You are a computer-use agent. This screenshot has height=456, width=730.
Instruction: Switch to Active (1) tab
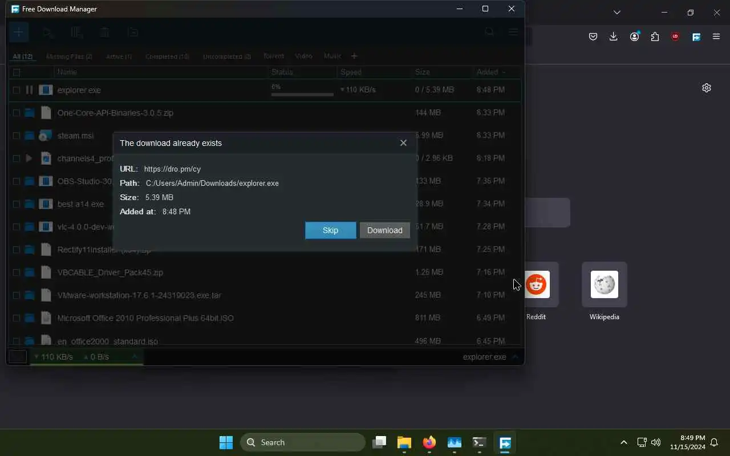pos(119,56)
